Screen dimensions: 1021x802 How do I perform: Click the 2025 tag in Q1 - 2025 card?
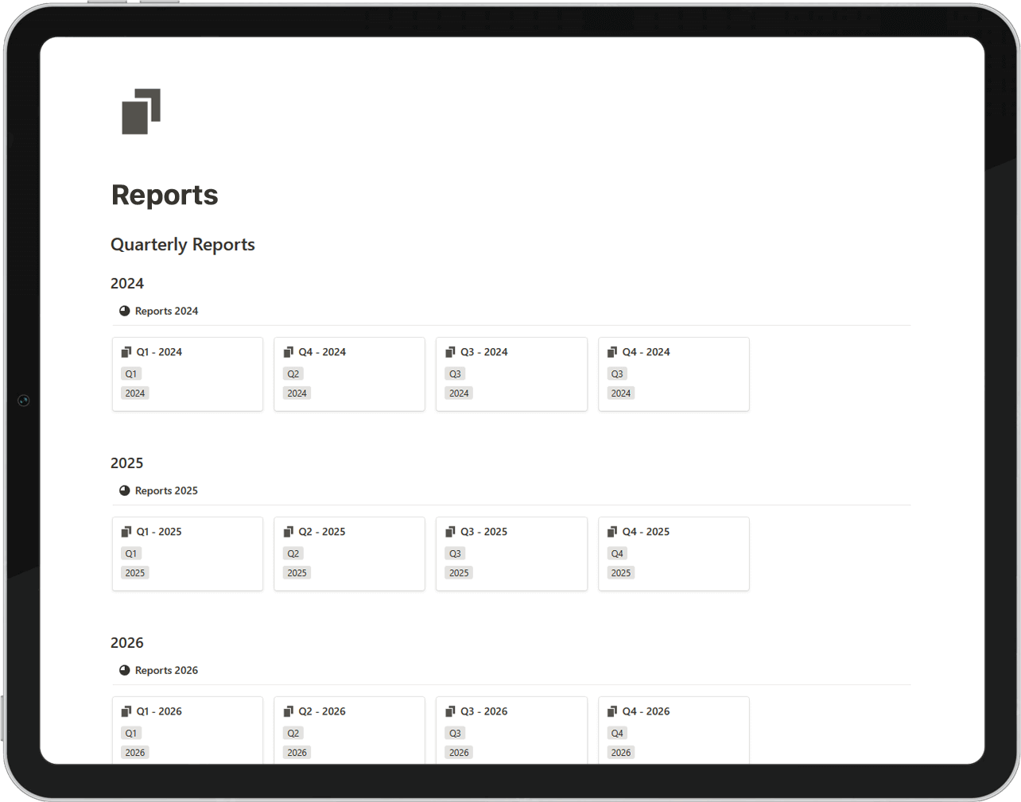(x=135, y=573)
